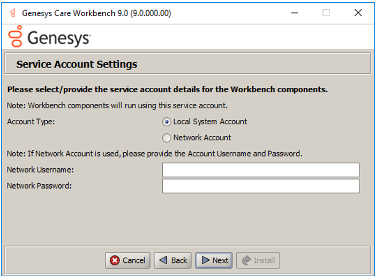Click the Genesys logo in the banner
The height and width of the screenshot is (278, 376).
(x=50, y=37)
